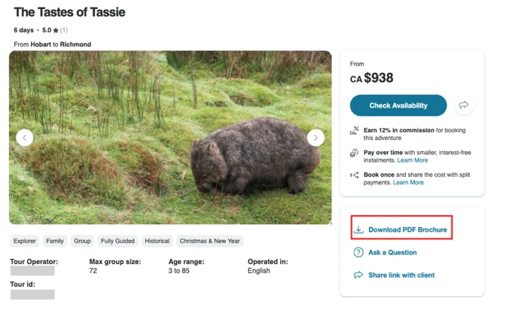
Task: Select the Fully Guided tag
Action: tap(117, 241)
